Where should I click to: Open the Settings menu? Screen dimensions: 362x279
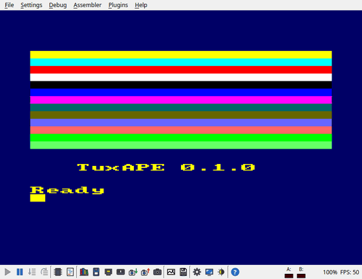click(x=32, y=5)
